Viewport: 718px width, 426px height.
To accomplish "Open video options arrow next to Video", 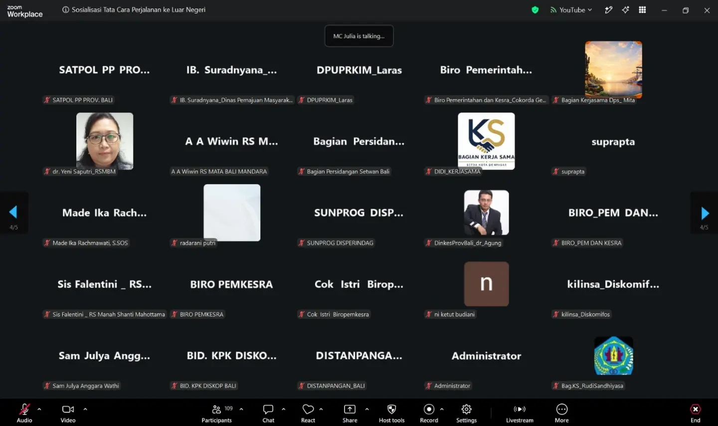I will pos(85,409).
